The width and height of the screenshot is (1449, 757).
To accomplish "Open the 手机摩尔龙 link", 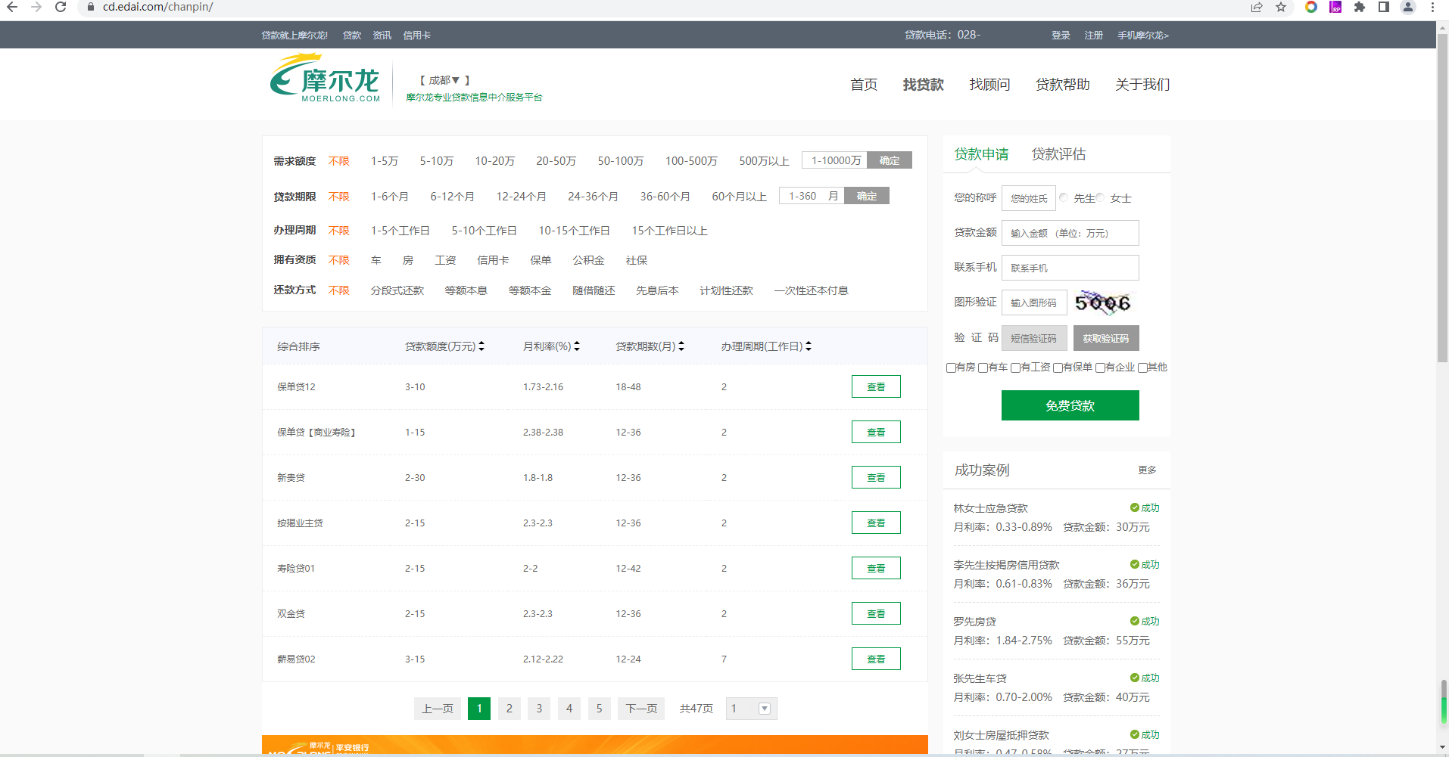I will [x=1143, y=36].
